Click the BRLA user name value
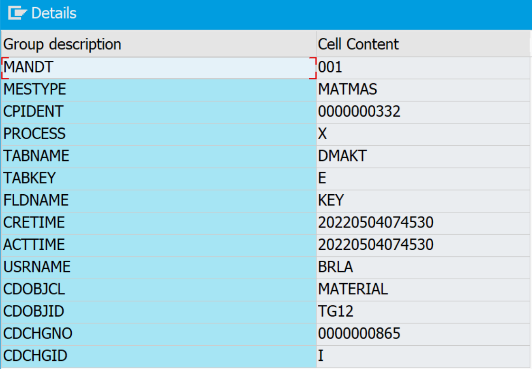 coord(335,267)
